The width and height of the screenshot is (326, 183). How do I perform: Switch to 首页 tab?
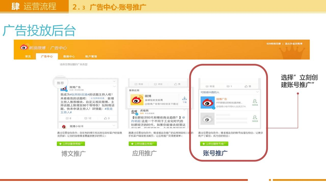[28, 56]
